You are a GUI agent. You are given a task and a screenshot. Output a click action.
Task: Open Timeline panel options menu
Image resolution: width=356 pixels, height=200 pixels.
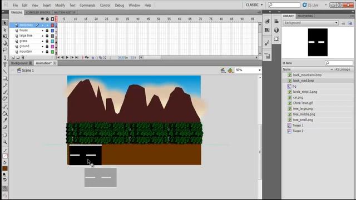259,12
